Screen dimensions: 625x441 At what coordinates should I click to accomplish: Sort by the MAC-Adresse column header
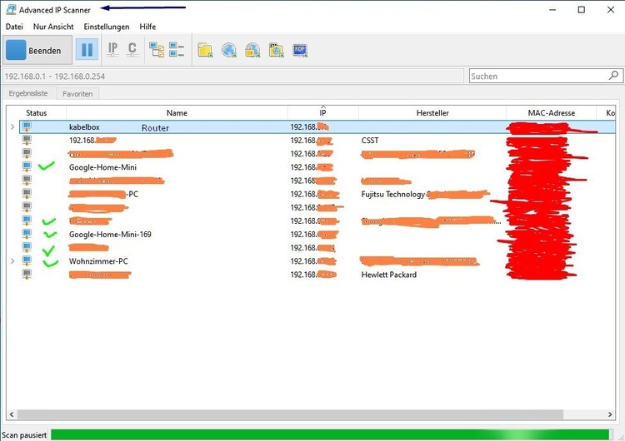click(552, 112)
